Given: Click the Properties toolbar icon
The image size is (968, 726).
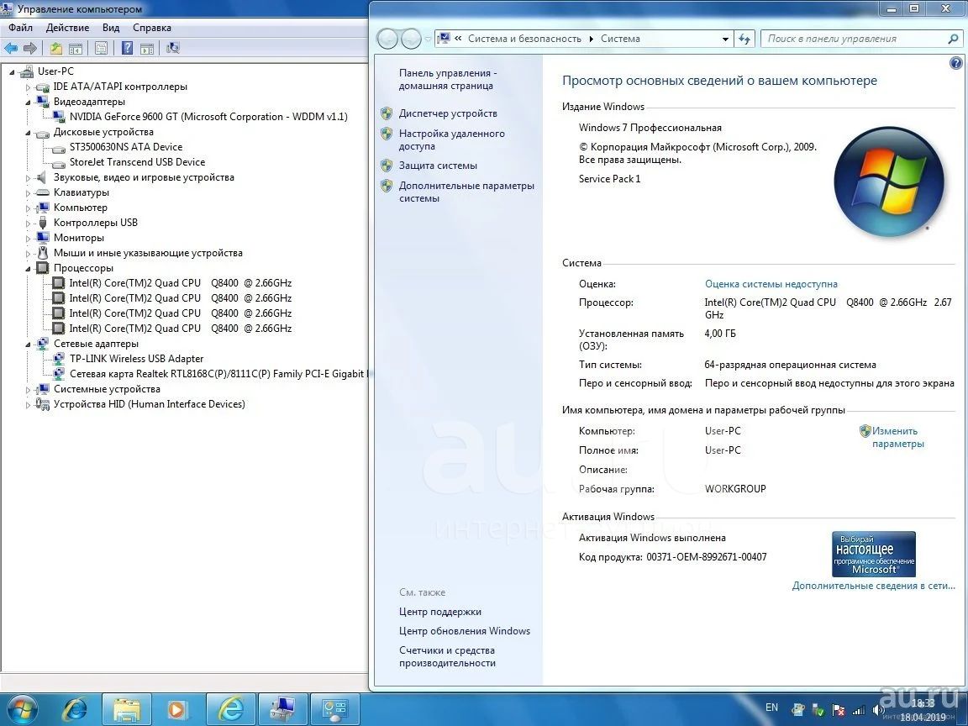Looking at the screenshot, I should pos(101,48).
